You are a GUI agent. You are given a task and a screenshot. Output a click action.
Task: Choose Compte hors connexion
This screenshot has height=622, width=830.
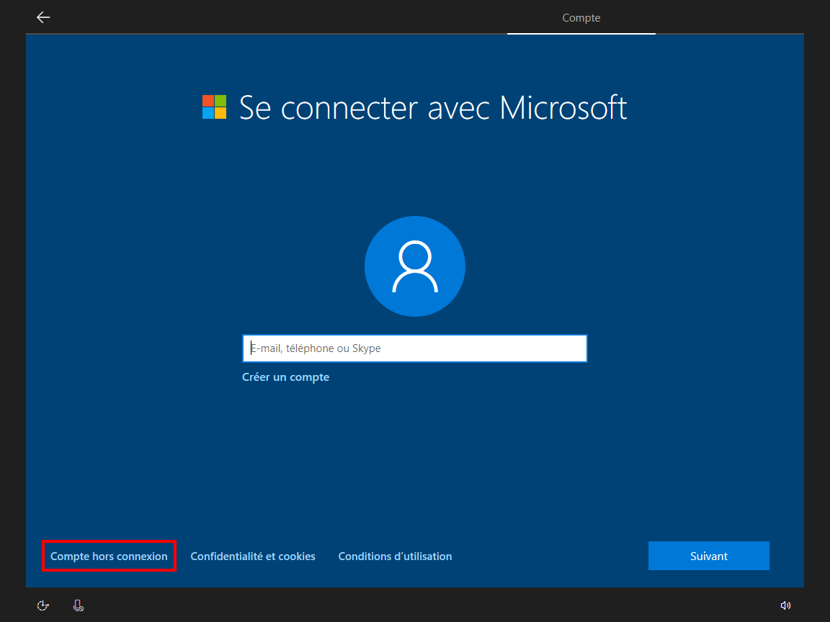point(109,556)
